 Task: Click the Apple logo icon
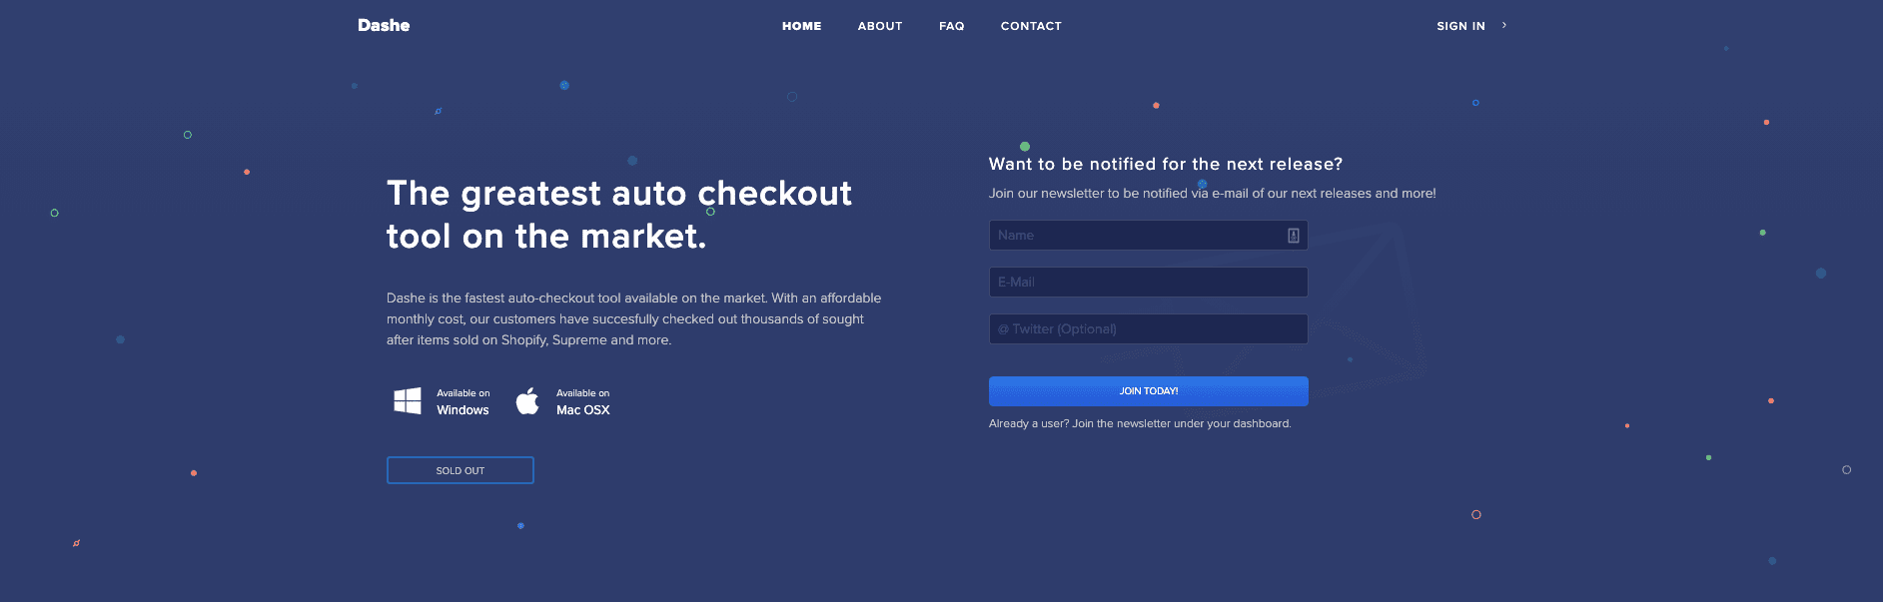(x=527, y=401)
